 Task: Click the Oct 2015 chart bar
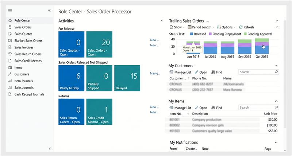tap(262, 46)
